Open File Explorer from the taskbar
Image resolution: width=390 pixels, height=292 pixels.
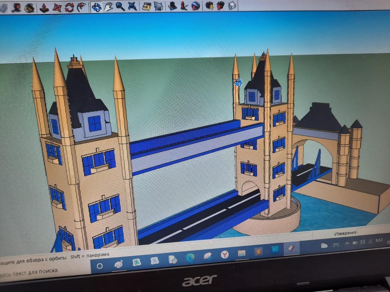pos(242,253)
